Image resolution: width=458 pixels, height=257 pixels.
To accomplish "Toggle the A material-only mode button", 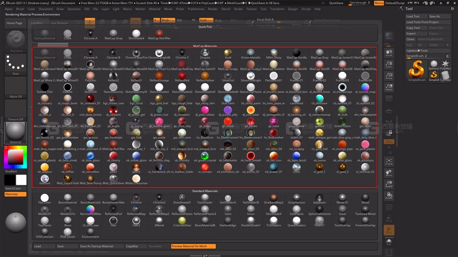I will [x=156, y=20].
